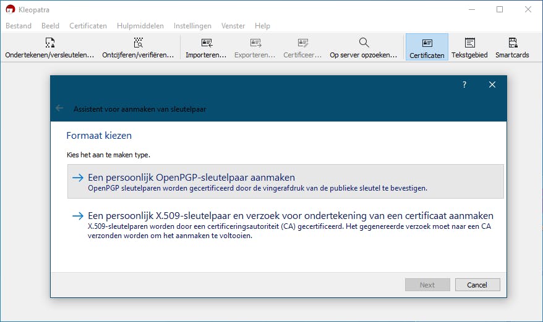The height and width of the screenshot is (322, 543).
Task: Open the Bestand menu
Action: [19, 26]
